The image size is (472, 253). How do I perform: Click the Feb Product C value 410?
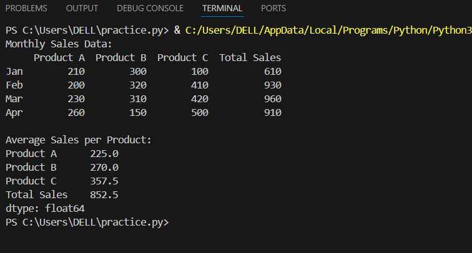tap(200, 85)
